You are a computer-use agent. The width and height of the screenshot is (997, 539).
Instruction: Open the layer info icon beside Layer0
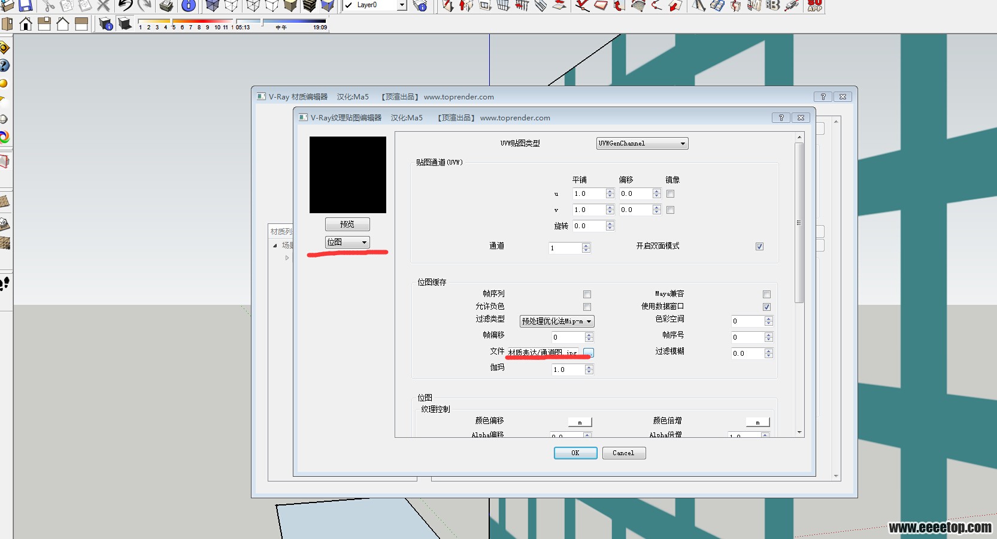(420, 5)
